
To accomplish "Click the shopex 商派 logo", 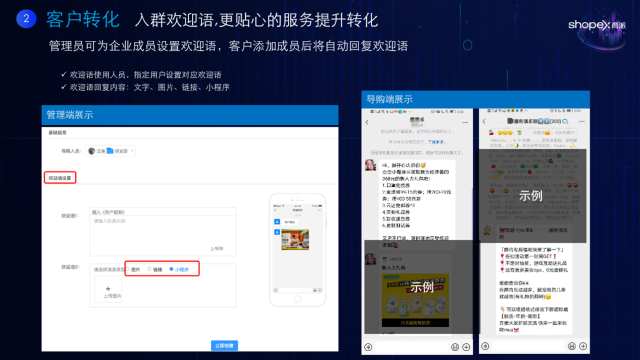I will [597, 25].
